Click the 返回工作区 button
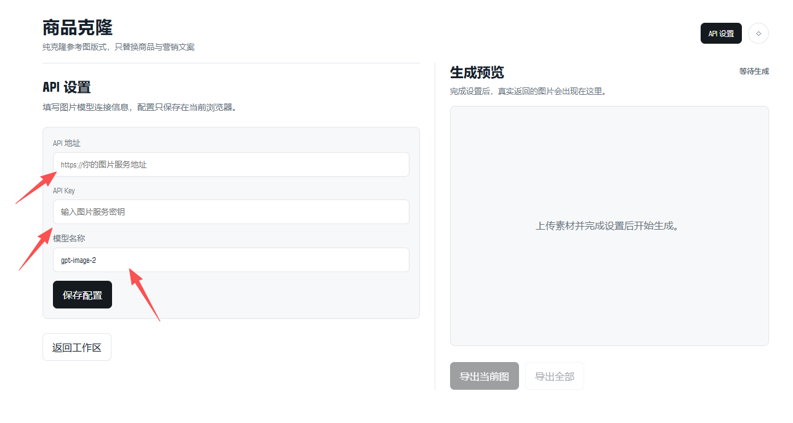Viewport: 793px width, 423px height. click(x=77, y=347)
